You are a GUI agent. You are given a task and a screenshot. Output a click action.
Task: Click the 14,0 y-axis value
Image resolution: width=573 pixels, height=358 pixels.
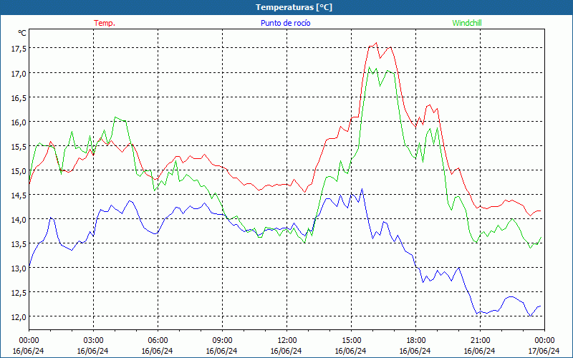click(19, 220)
